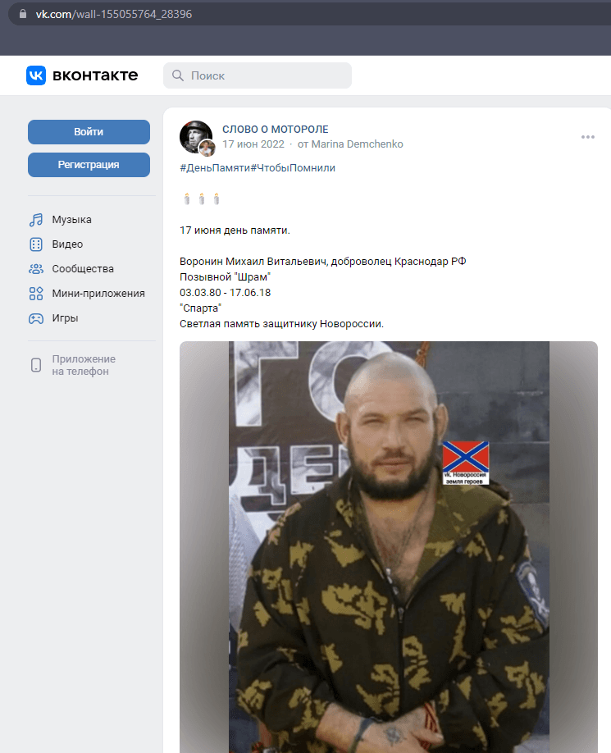The width and height of the screenshot is (611, 753).
Task: Select the Видео sidebar icon
Action: [36, 244]
